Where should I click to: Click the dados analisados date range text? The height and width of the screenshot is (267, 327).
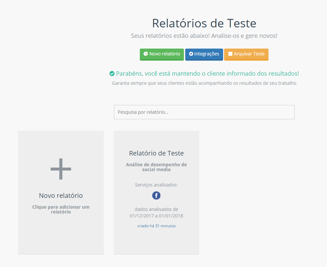click(x=156, y=213)
